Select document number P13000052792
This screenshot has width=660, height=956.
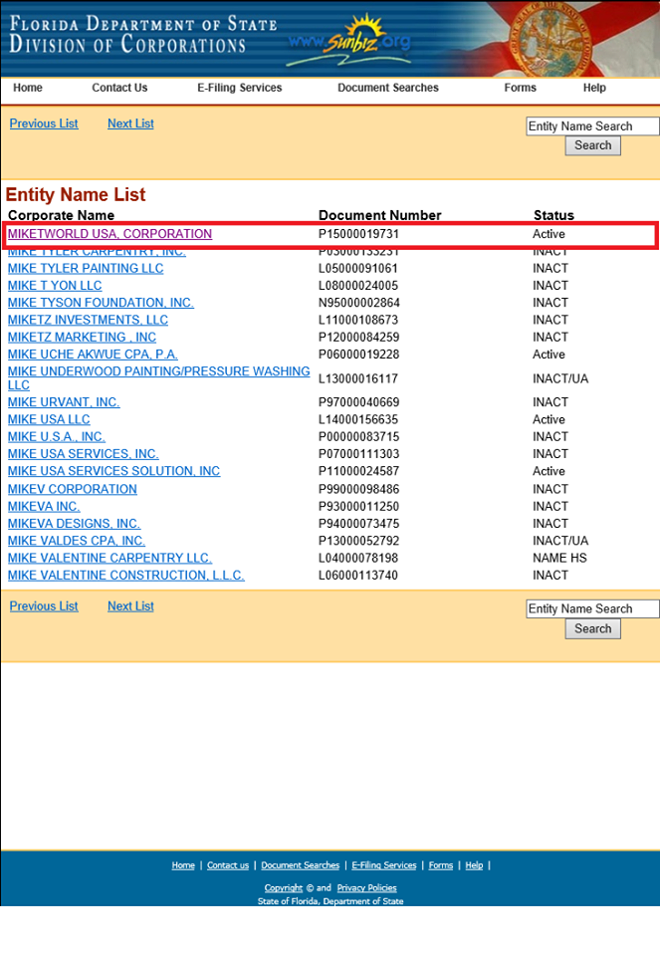tap(358, 540)
